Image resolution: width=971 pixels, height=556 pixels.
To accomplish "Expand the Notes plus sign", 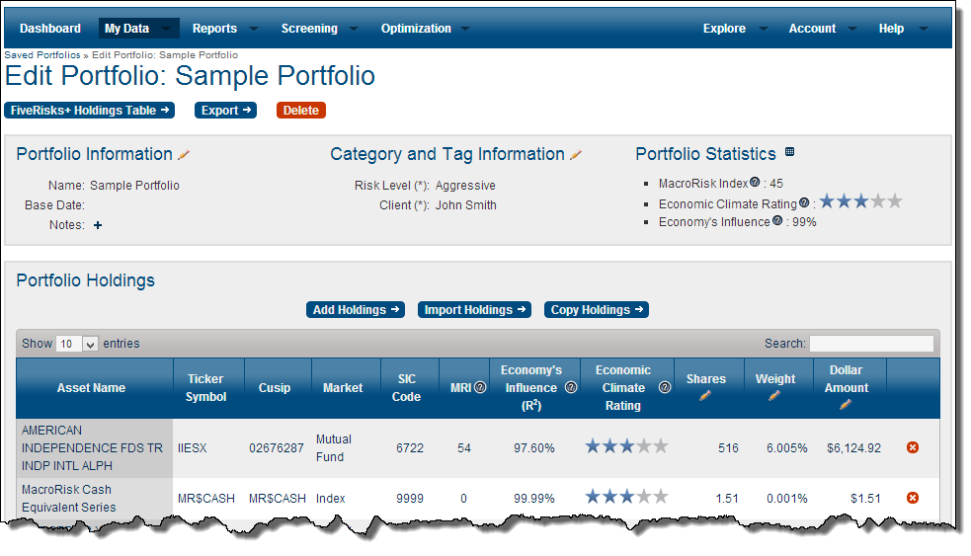I will point(98,225).
